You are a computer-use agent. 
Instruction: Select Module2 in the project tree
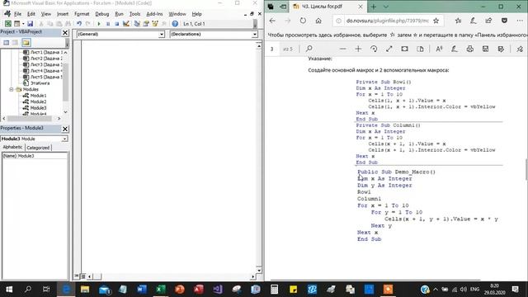pos(38,101)
